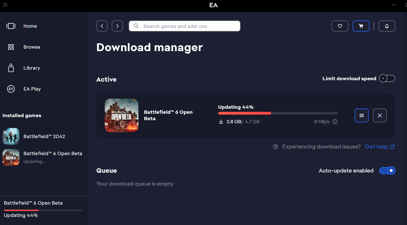Click the active download progress bar
This screenshot has height=225, width=407.
(x=278, y=113)
